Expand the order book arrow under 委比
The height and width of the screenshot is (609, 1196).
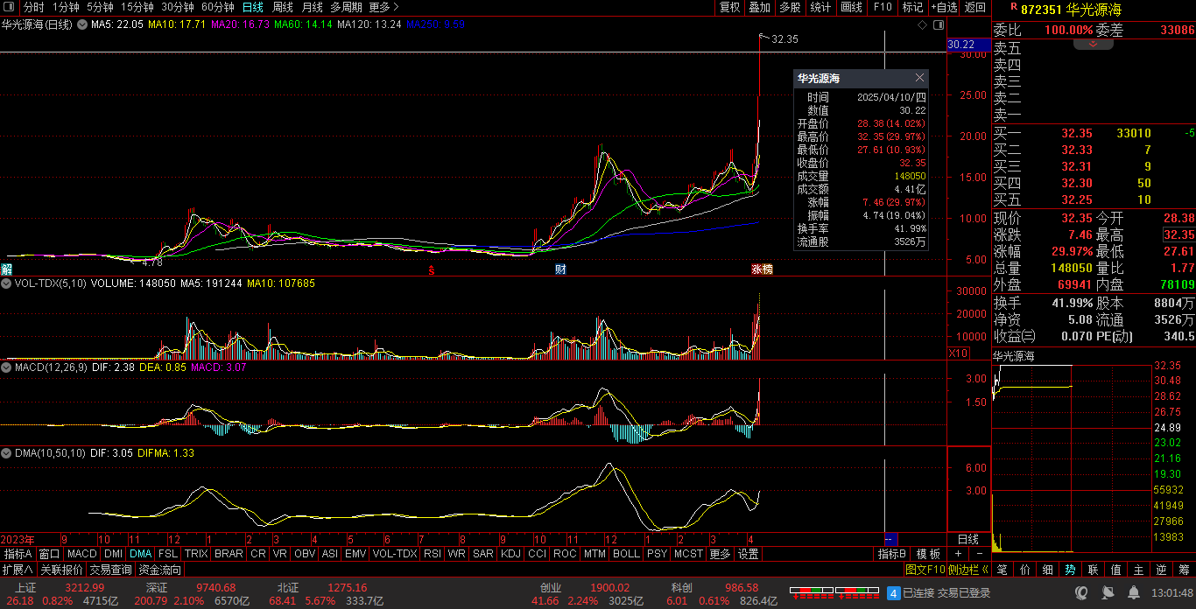(1094, 44)
